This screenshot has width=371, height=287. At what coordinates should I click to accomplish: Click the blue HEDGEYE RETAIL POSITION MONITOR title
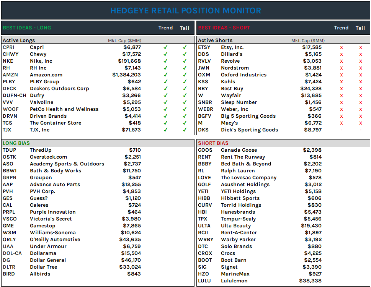coord(185,10)
